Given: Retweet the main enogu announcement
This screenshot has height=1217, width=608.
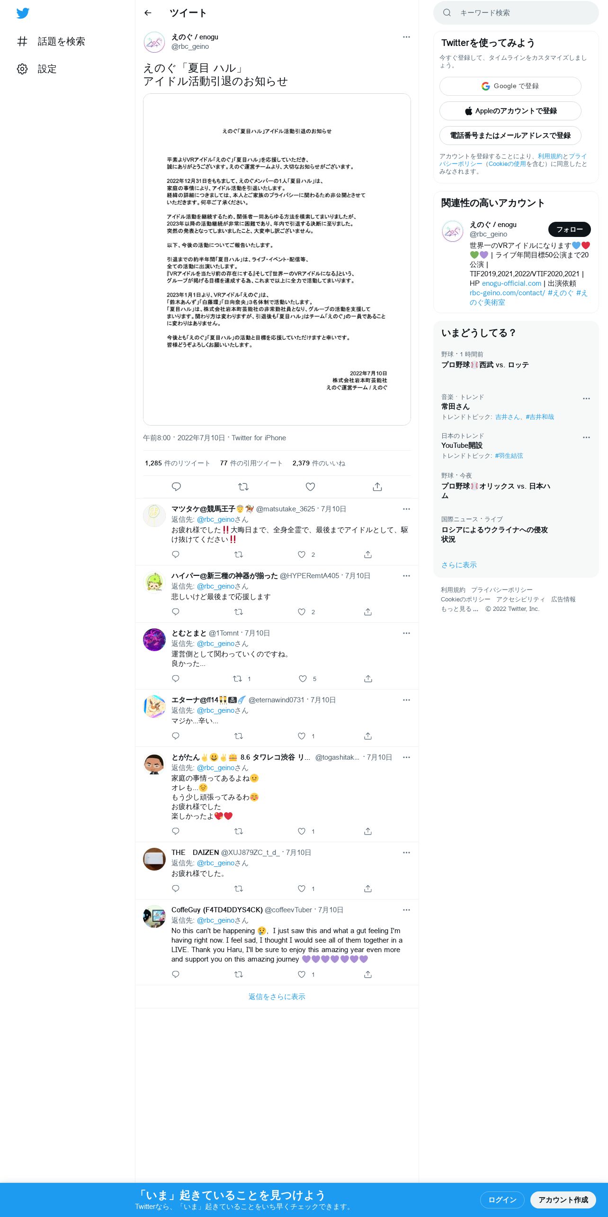Looking at the screenshot, I should click(x=243, y=487).
